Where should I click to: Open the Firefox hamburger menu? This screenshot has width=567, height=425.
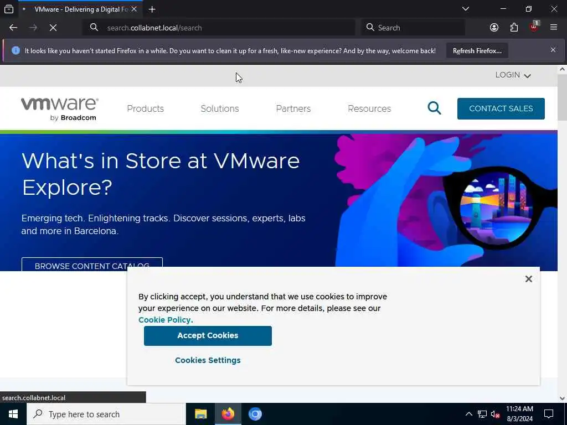[x=554, y=27]
